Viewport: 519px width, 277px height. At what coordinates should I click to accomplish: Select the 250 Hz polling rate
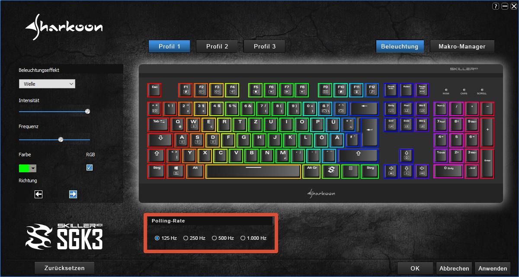194,238
